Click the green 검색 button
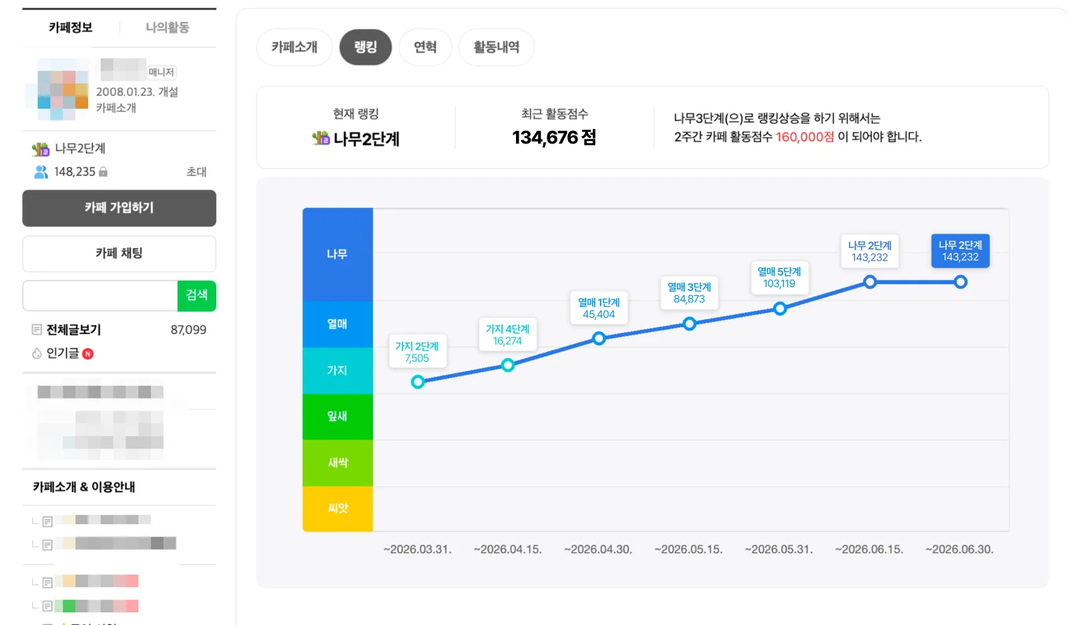1068x625 pixels. pyautogui.click(x=197, y=296)
